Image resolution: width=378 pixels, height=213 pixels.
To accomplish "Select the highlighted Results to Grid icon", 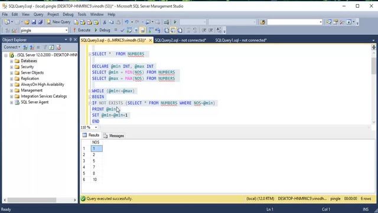I will 173,30.
